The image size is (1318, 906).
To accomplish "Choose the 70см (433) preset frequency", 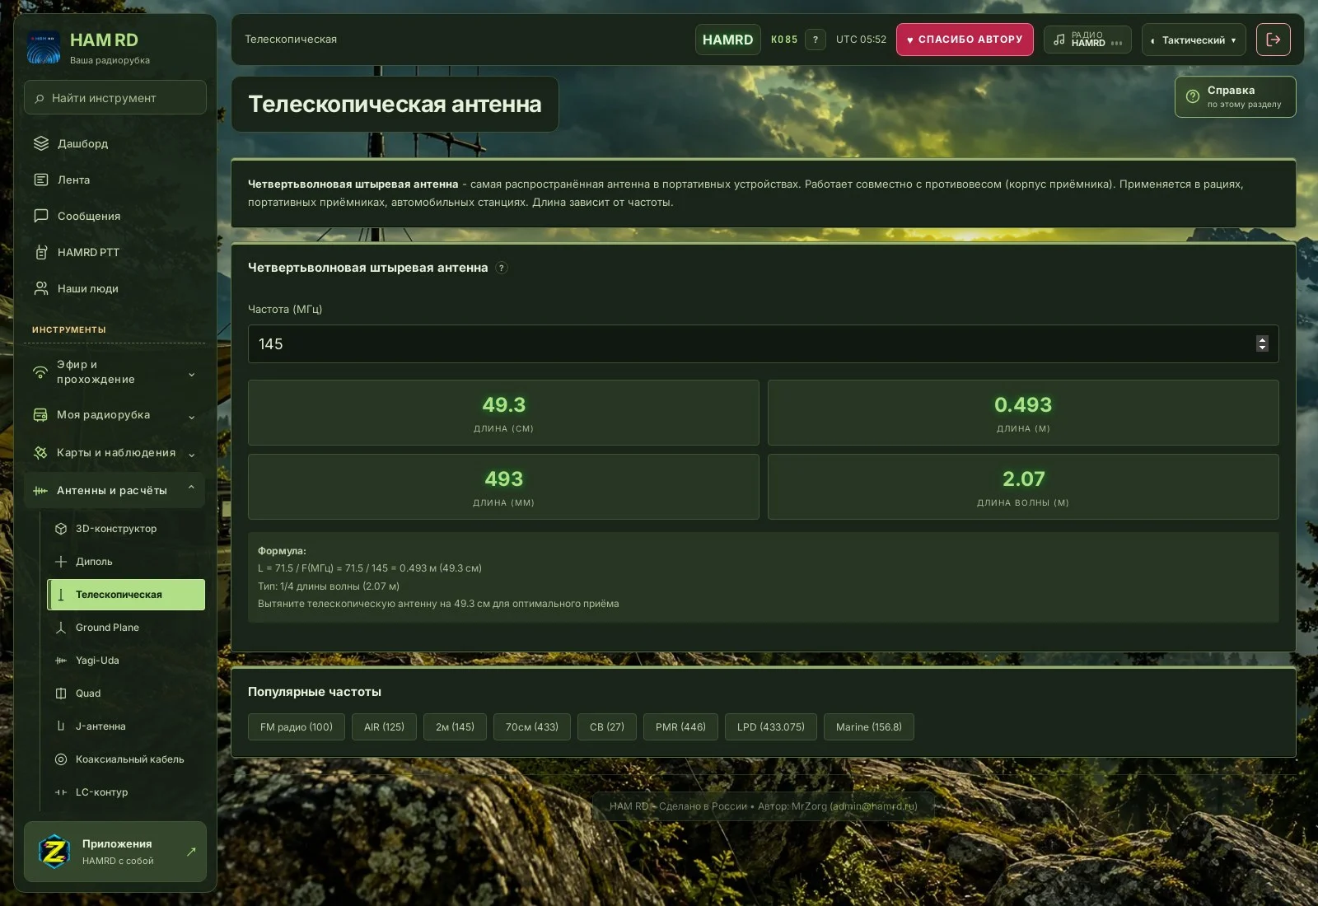I will click(532, 727).
